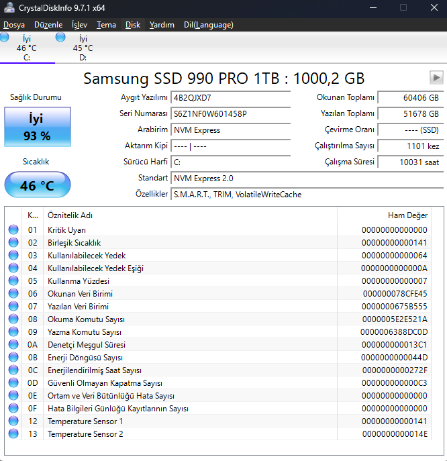Screen dimensions: 447x461
Task: Click the status orb for Denetçi Meşgul Süresi
Action: [x=13, y=344]
